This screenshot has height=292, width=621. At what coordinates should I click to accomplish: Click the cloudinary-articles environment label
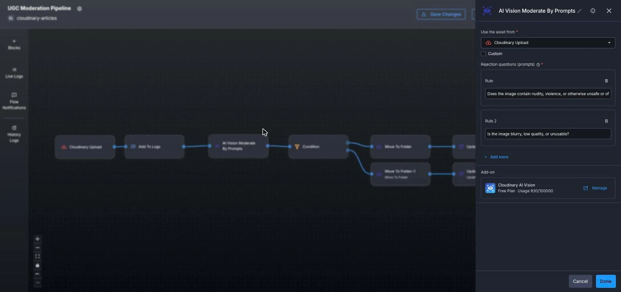pos(36,18)
